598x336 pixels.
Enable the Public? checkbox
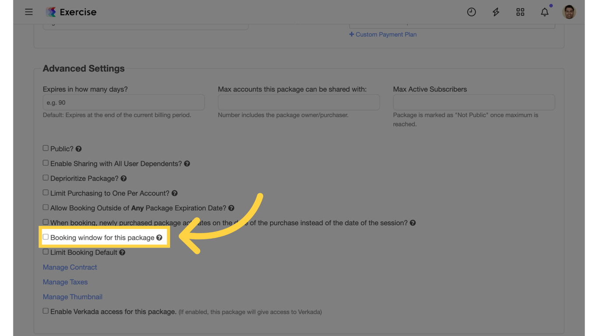click(46, 148)
